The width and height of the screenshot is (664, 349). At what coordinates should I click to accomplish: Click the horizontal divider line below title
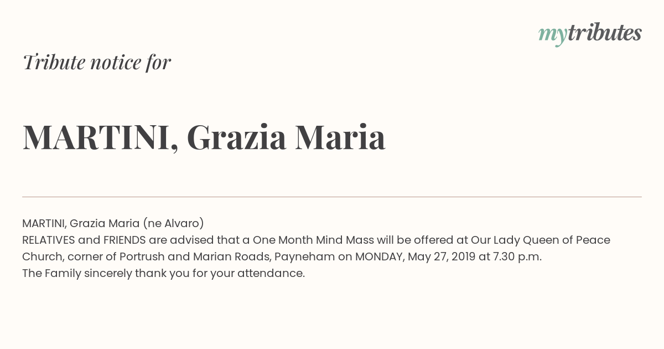click(x=332, y=197)
